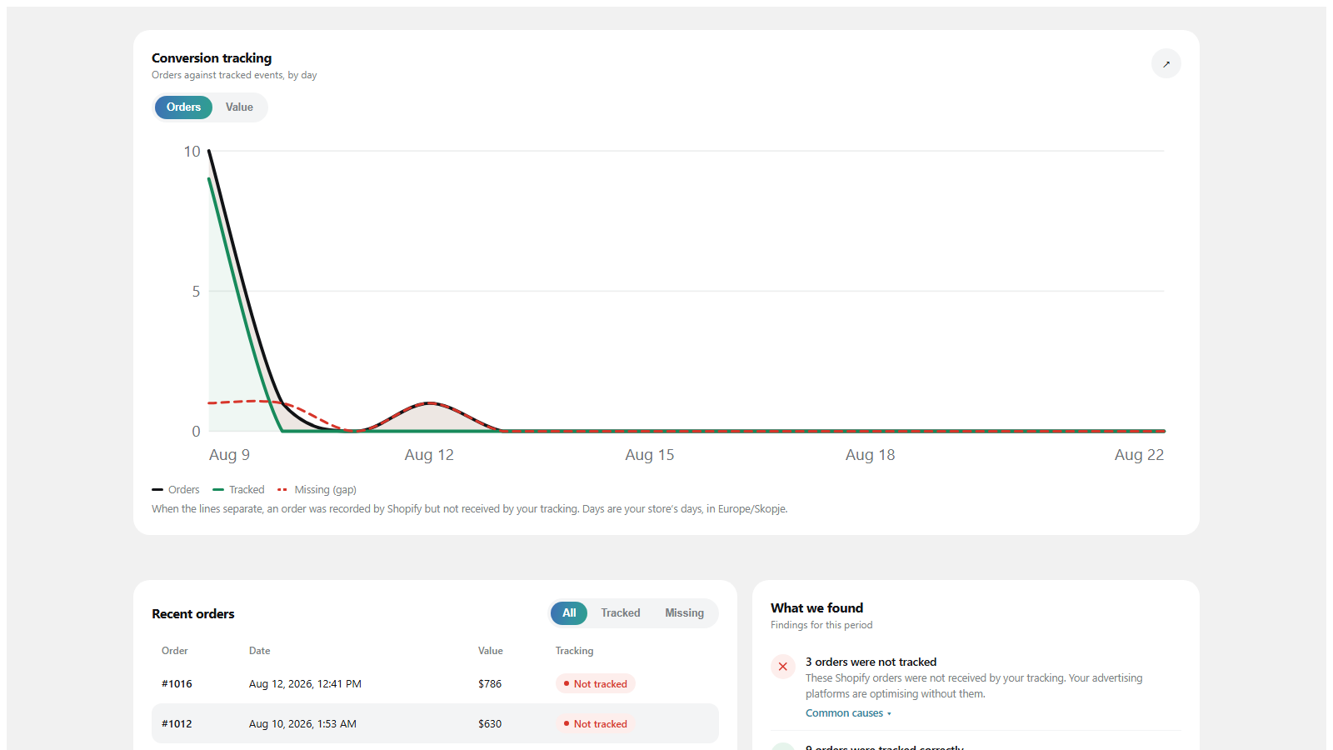Show only Tracked orders tab

(x=621, y=613)
